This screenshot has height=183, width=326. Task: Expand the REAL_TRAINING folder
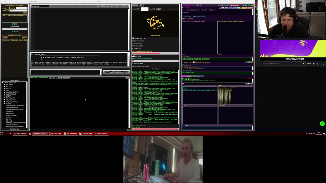point(5,94)
